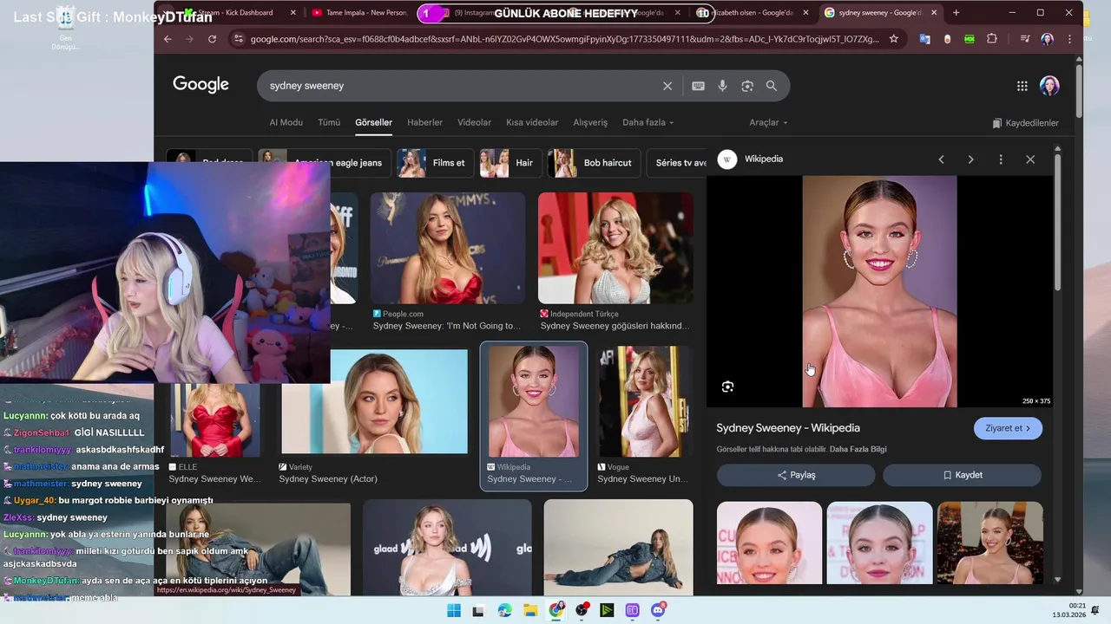Open Microsoft Edge from the taskbar

pos(505,611)
